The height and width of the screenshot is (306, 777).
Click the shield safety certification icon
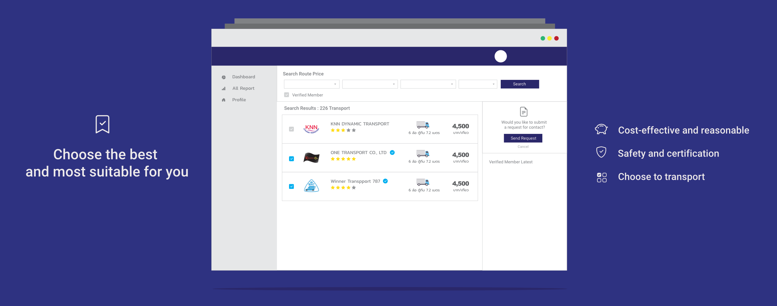pyautogui.click(x=601, y=152)
